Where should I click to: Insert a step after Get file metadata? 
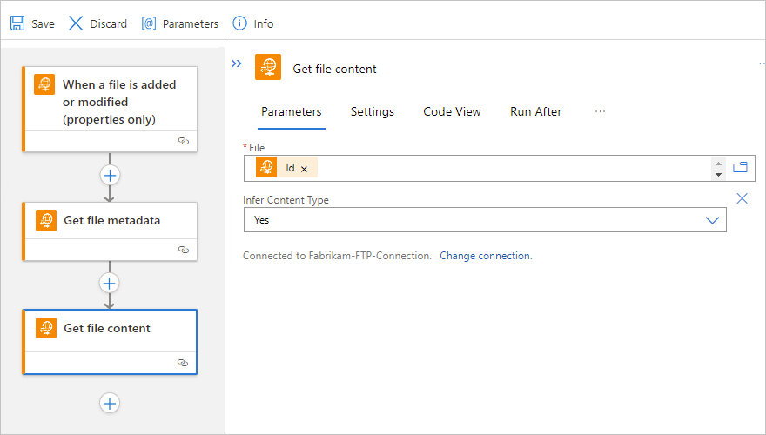[x=110, y=283]
